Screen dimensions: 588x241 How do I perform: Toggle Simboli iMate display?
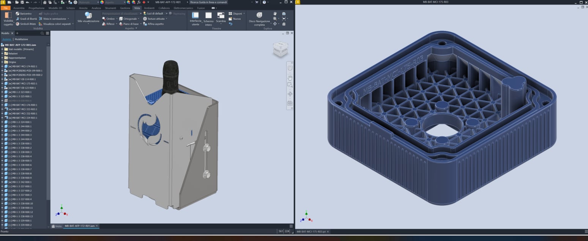[x=17, y=24]
